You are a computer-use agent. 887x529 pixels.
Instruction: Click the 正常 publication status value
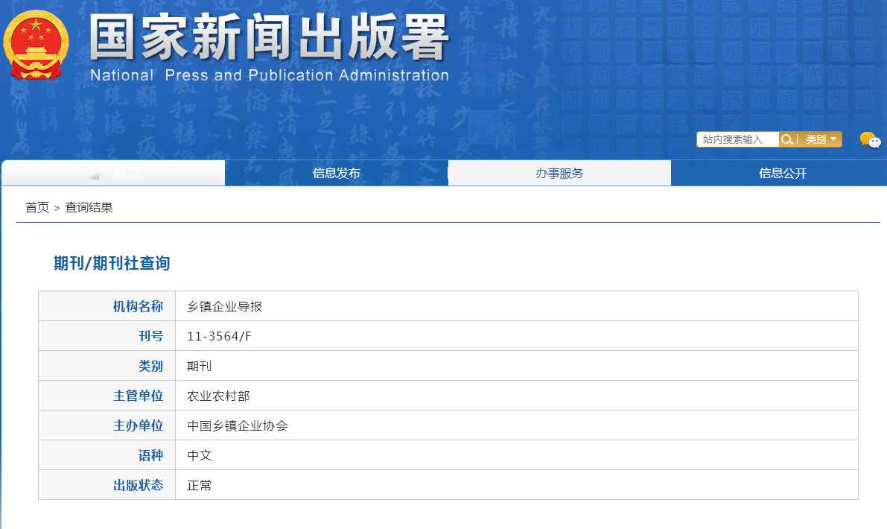200,485
